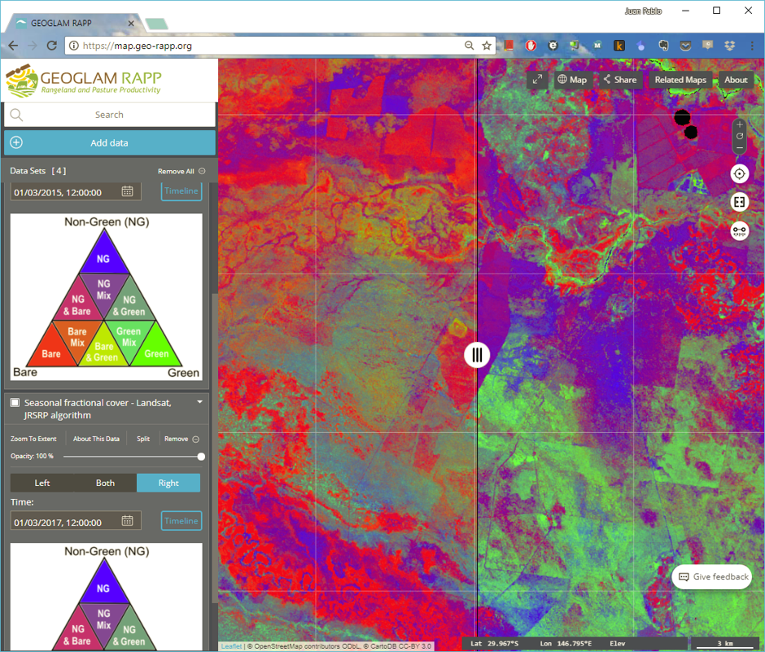Collapse the Seasonal fractional cover layer with its chevron
The image size is (765, 652).
pos(199,402)
